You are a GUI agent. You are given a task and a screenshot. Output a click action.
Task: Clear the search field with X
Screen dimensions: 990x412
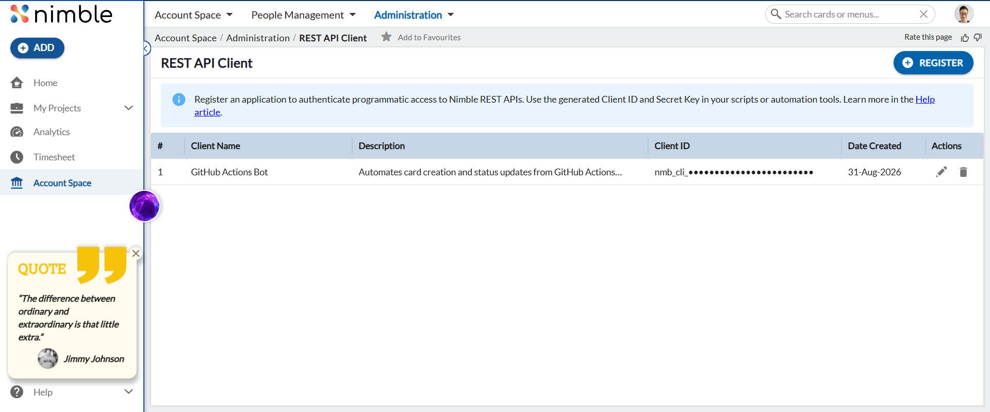coord(923,14)
